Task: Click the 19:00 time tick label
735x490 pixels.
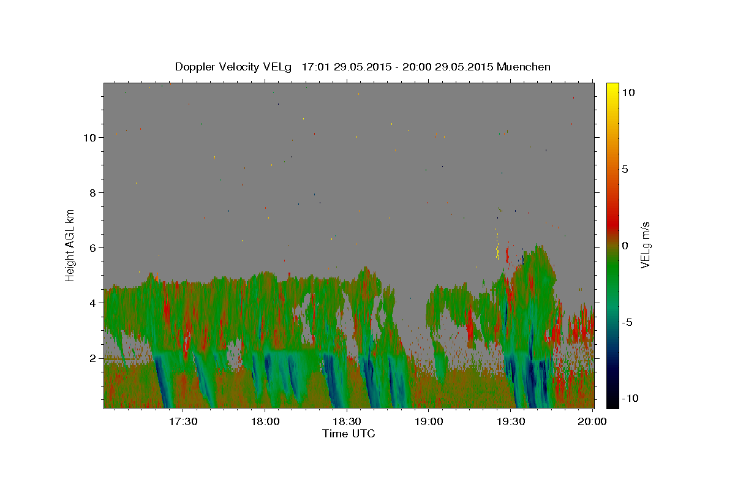Action: (x=429, y=421)
